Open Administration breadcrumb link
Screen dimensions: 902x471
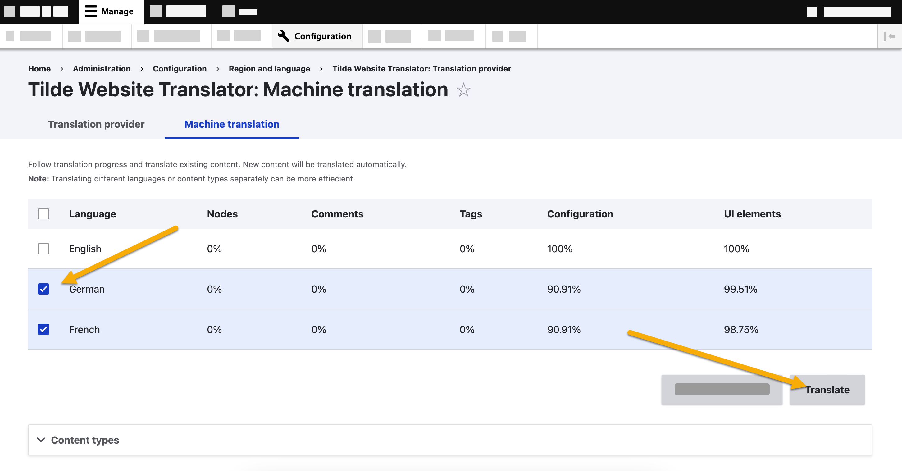click(102, 69)
